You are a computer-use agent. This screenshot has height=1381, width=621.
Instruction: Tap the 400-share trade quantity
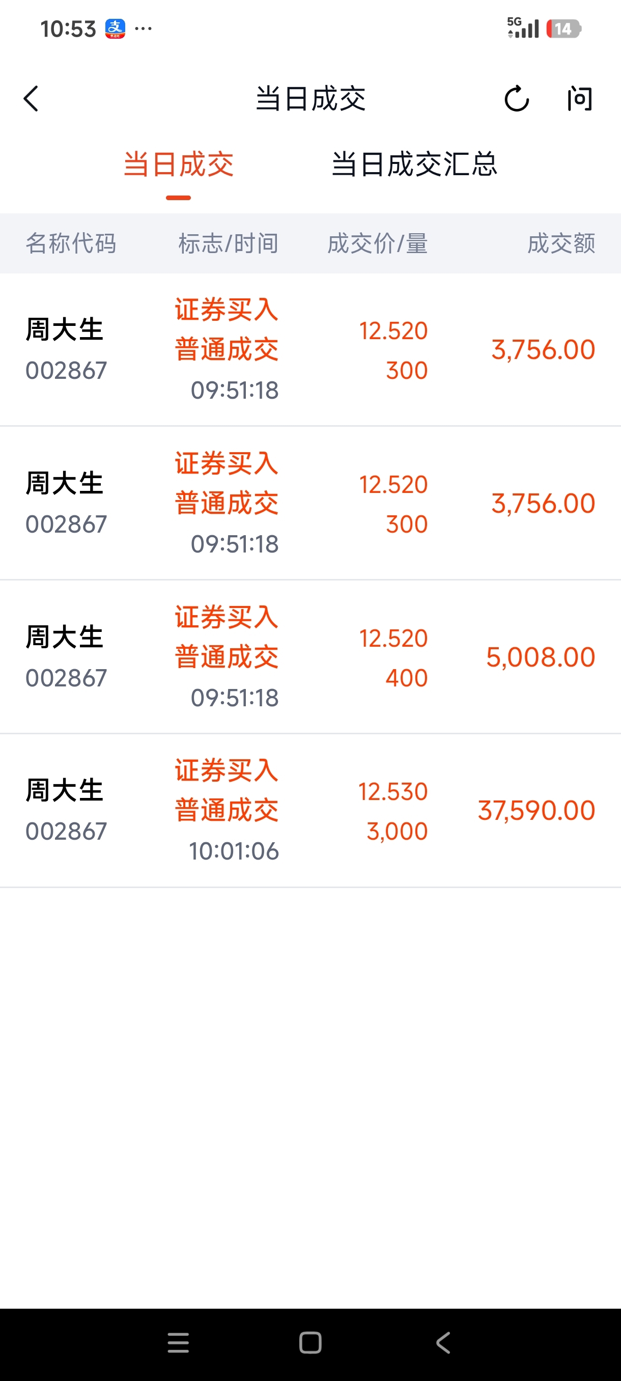pos(406,678)
